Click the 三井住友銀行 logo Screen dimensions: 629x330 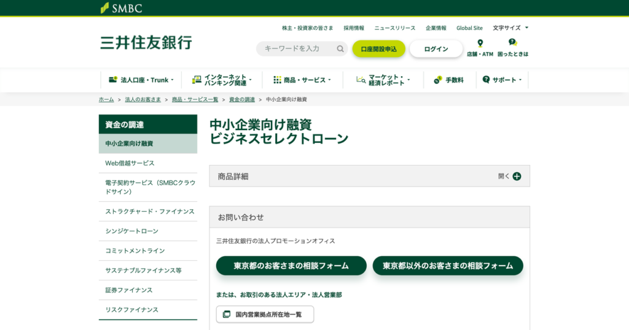146,43
